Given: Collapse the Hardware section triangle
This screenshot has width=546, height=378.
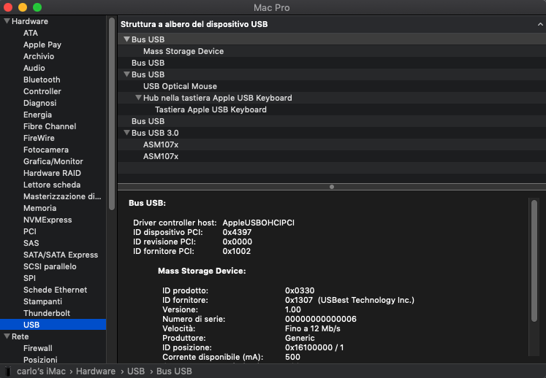Looking at the screenshot, I should (x=7, y=21).
